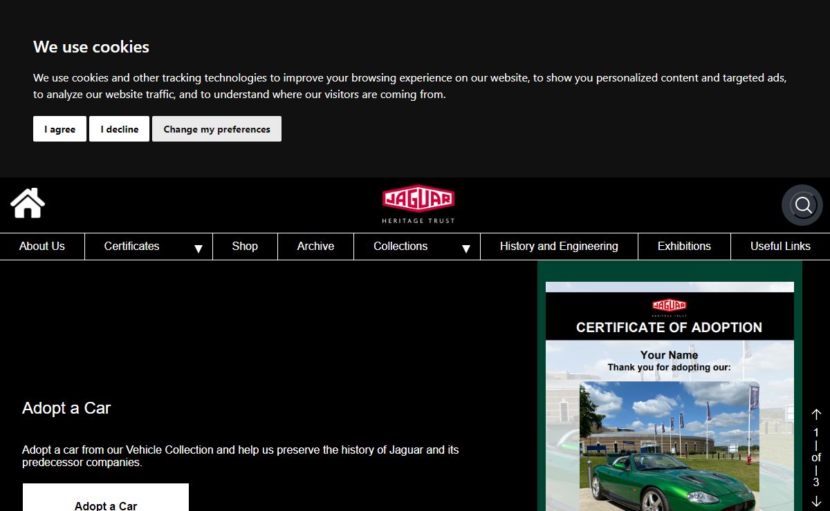Click the 'CERTIFICATE OF ADOPTION' title text
This screenshot has height=511, width=830.
coord(670,327)
